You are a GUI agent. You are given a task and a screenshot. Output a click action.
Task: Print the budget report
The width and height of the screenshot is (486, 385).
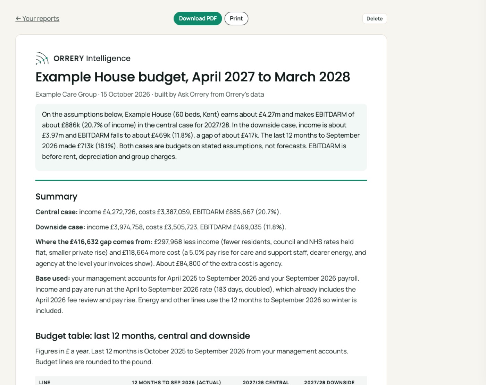click(236, 19)
